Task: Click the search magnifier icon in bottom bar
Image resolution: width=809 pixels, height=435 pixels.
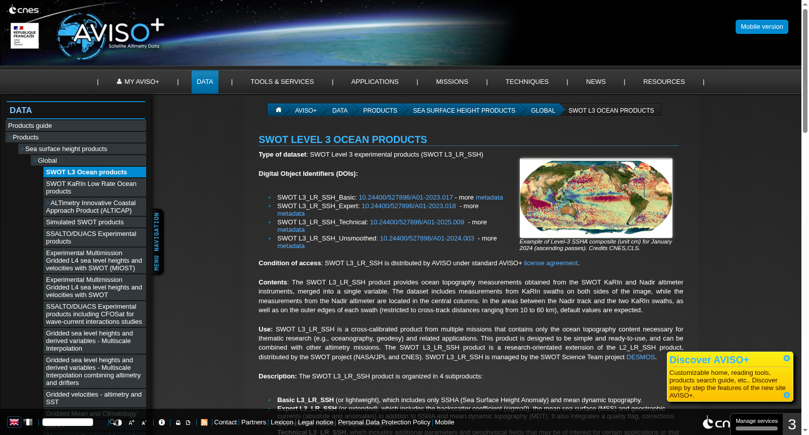Action: (x=112, y=422)
